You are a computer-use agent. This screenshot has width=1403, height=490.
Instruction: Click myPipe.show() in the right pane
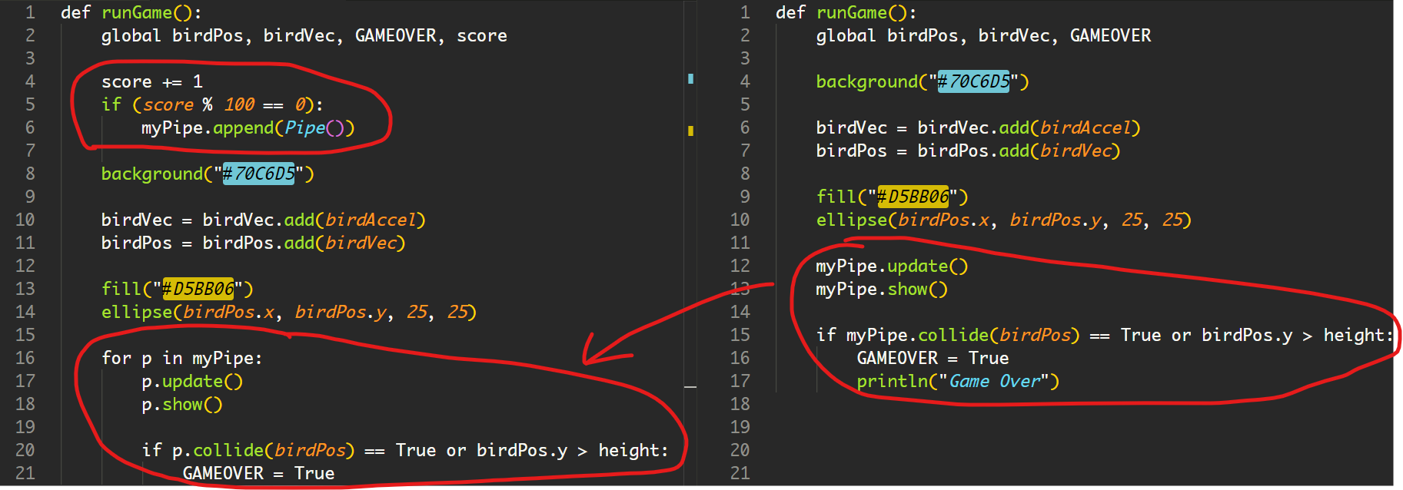tap(881, 289)
